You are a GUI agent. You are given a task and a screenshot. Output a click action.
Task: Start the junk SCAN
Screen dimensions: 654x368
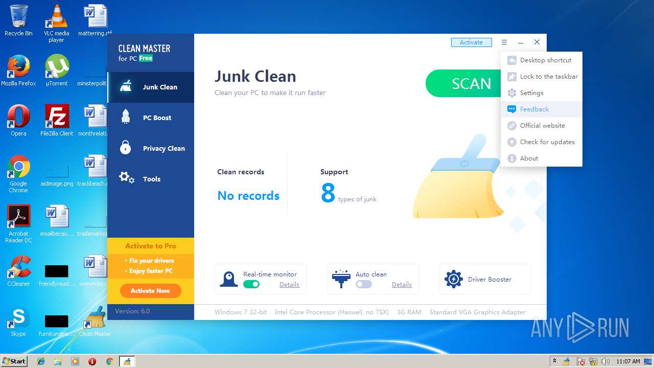pos(463,83)
